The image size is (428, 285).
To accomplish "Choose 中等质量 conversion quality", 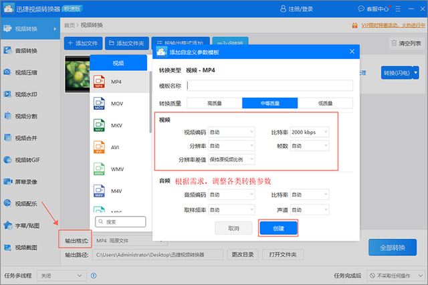I will pos(270,103).
